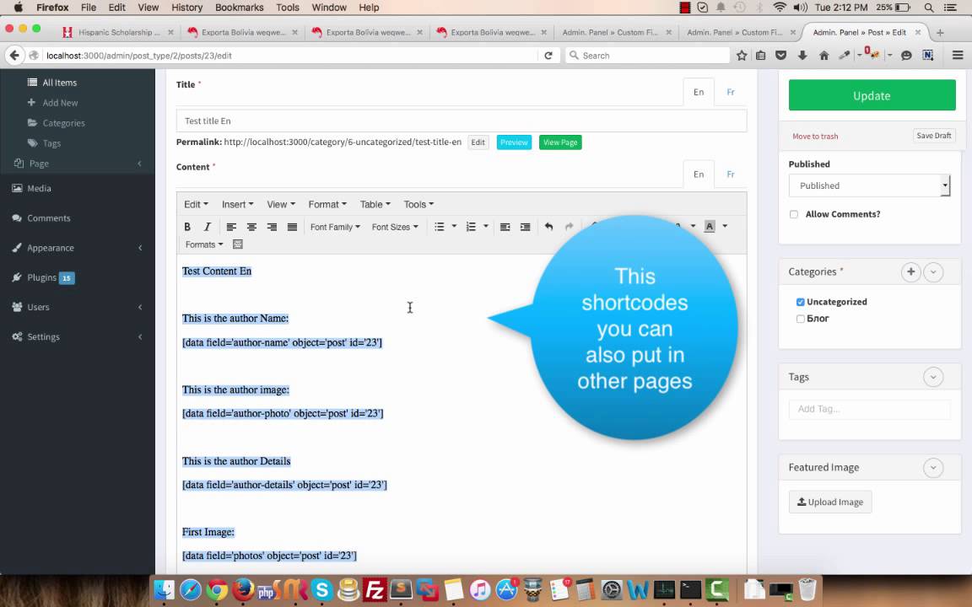Click the View Page button
Screen dimensions: 972x607
point(560,142)
